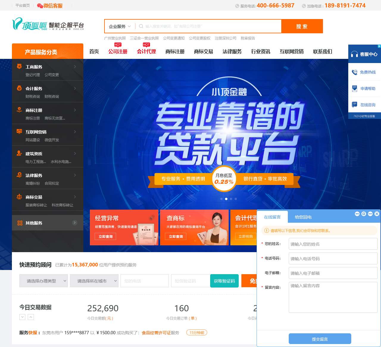Click 立即查询 on the 查商标 card

pyautogui.click(x=176, y=236)
